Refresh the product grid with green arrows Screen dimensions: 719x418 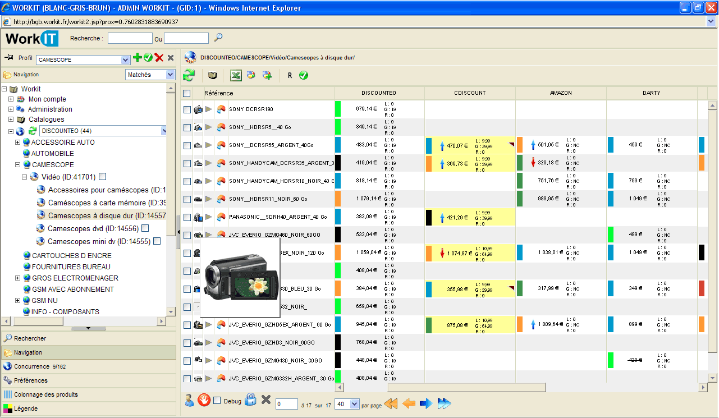[x=189, y=75]
